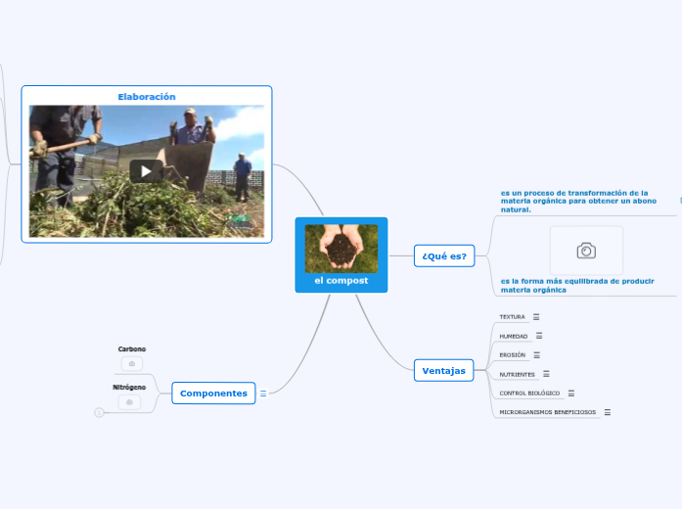
Task: Click the compost photo in central node
Action: point(341,248)
